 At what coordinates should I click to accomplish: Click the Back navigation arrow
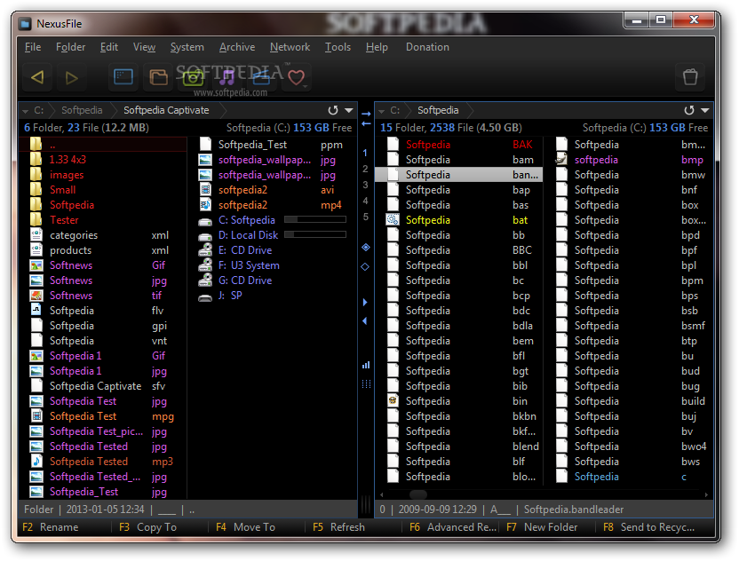click(x=37, y=76)
